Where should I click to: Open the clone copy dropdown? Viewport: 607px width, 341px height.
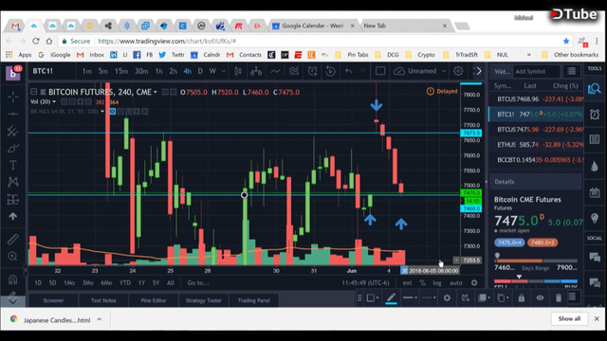[503, 297]
